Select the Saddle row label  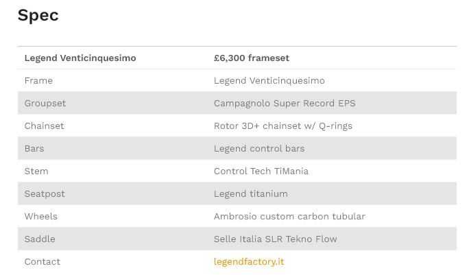click(x=40, y=239)
